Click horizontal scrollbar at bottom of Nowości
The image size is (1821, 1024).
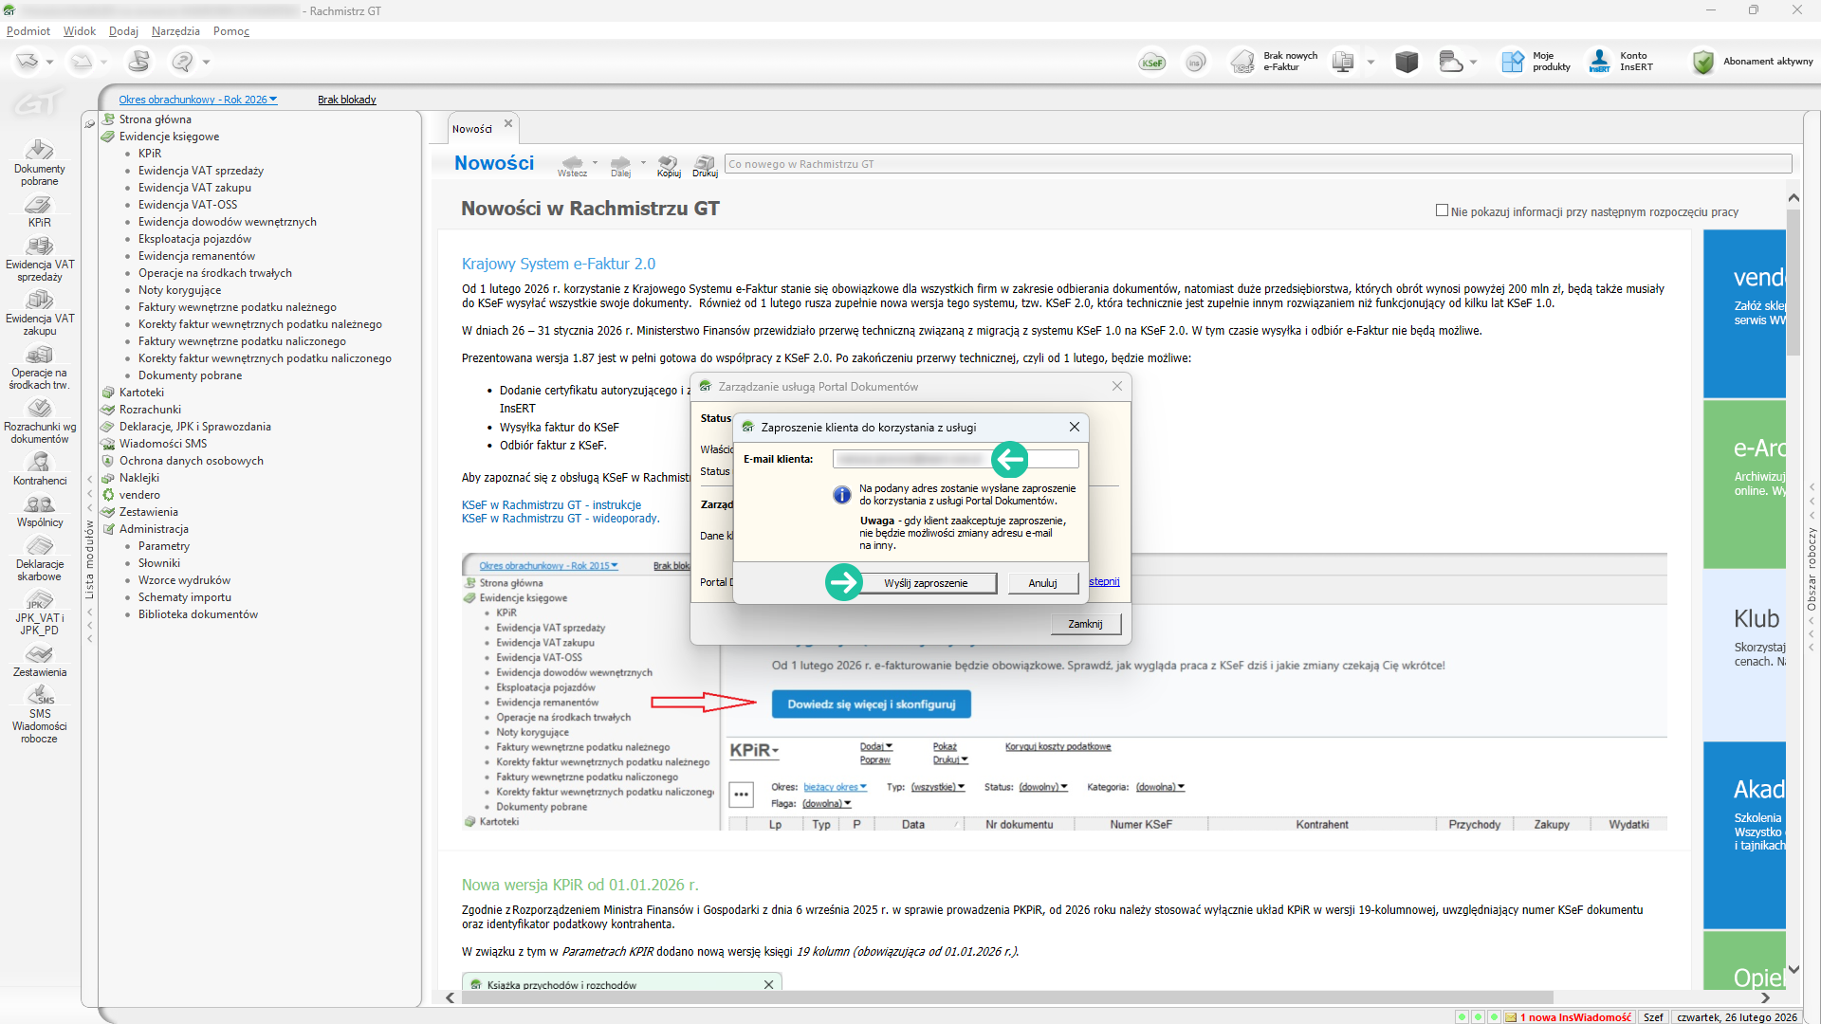pos(1005,997)
